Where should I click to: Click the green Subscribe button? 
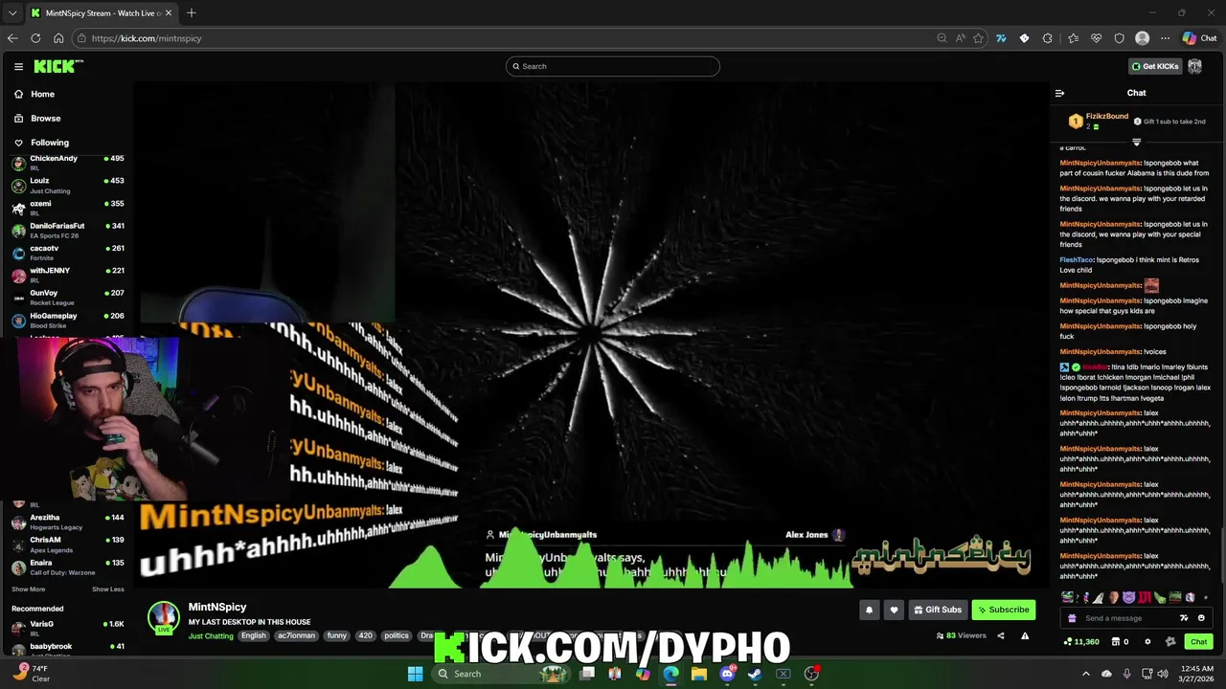pos(1003,610)
